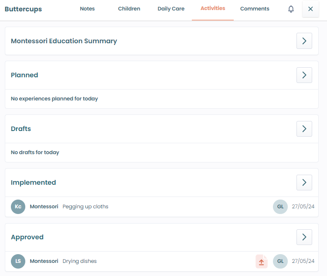The height and width of the screenshot is (276, 327).
Task: Switch to the Notes tab
Action: (x=87, y=9)
